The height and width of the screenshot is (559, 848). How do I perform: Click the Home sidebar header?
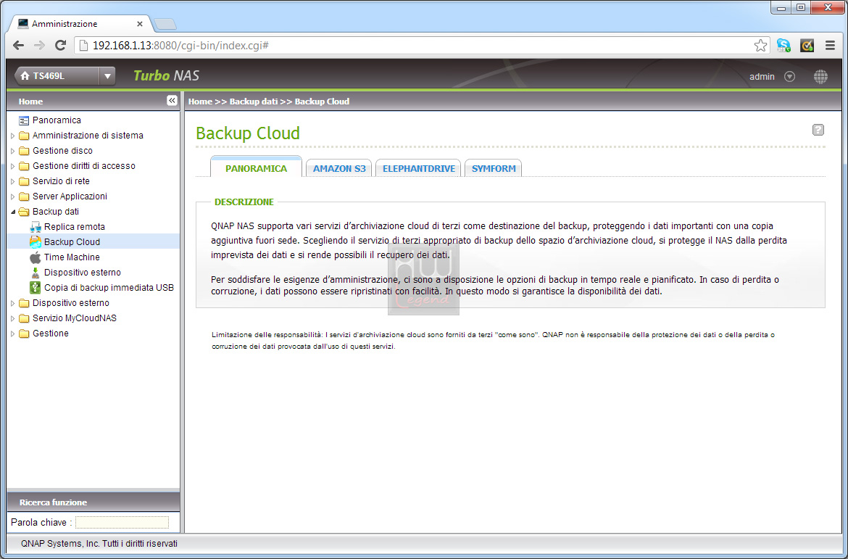[30, 102]
